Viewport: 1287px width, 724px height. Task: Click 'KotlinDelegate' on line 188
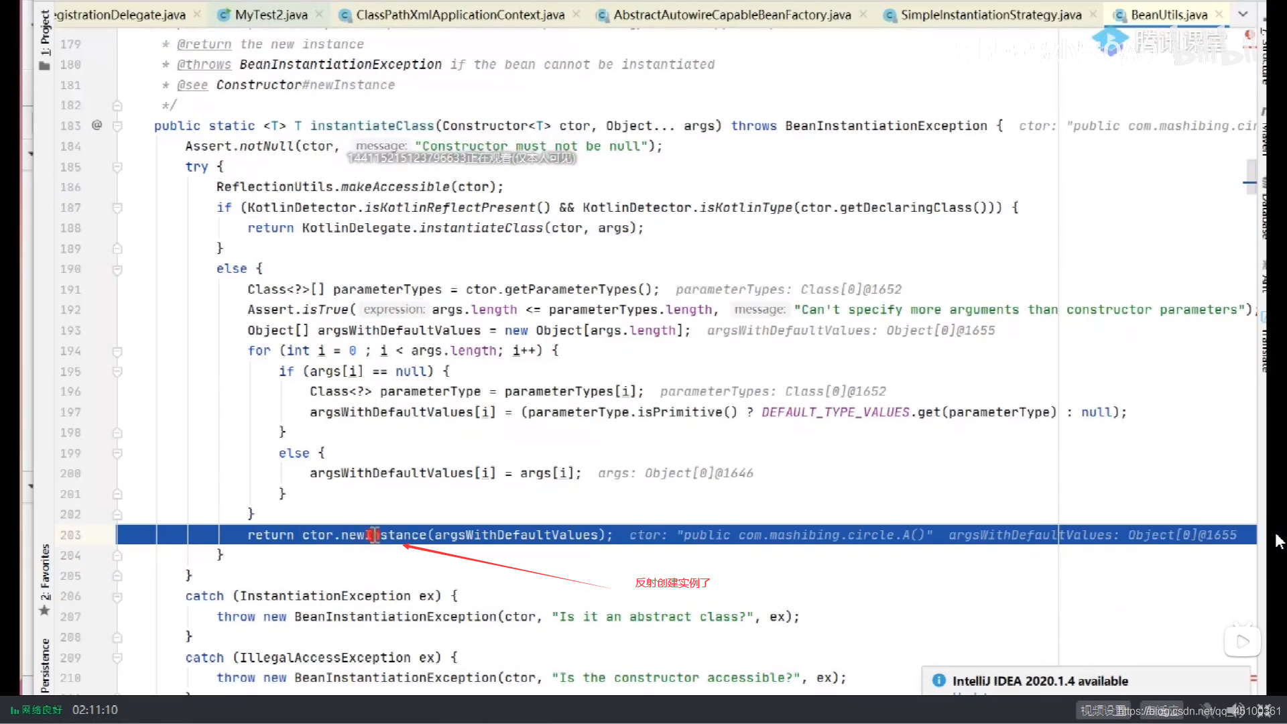tap(357, 228)
